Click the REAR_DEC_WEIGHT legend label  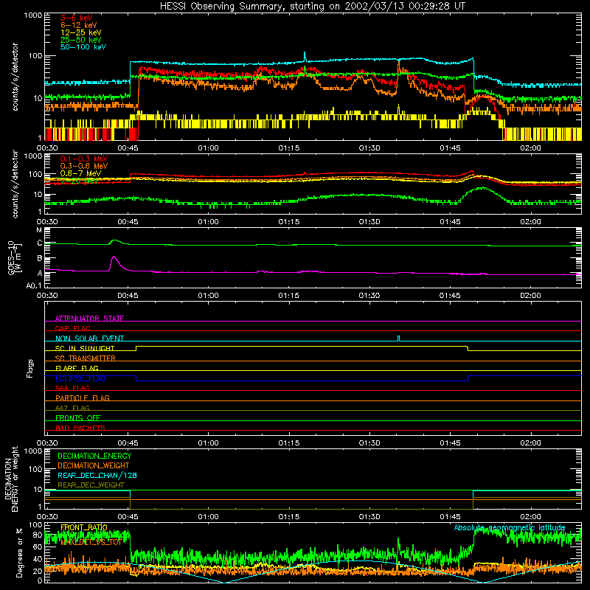pos(91,485)
